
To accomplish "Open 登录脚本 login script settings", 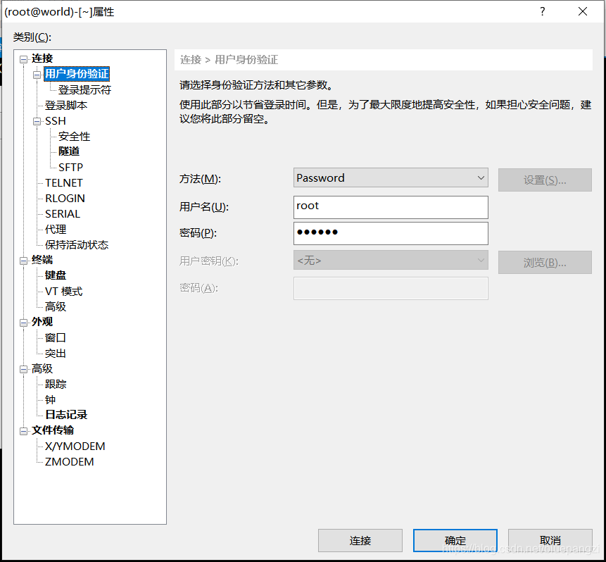I will click(x=66, y=105).
